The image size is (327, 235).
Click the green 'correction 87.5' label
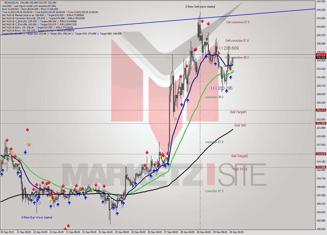click(214, 191)
